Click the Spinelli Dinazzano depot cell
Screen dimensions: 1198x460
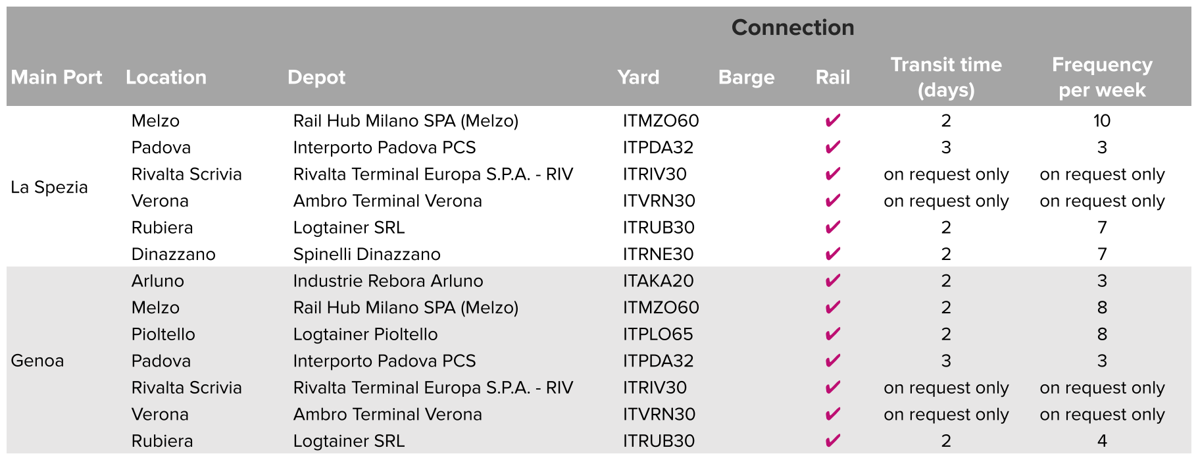click(366, 255)
